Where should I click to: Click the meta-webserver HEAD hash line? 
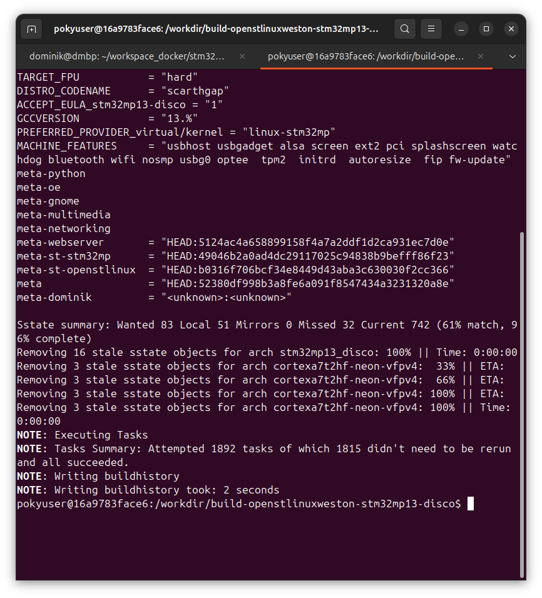[x=235, y=242]
